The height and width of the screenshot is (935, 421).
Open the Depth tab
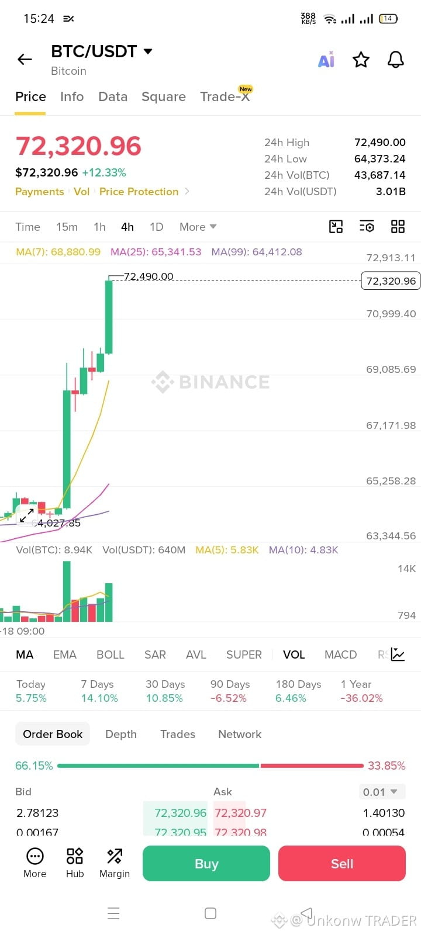pyautogui.click(x=121, y=734)
